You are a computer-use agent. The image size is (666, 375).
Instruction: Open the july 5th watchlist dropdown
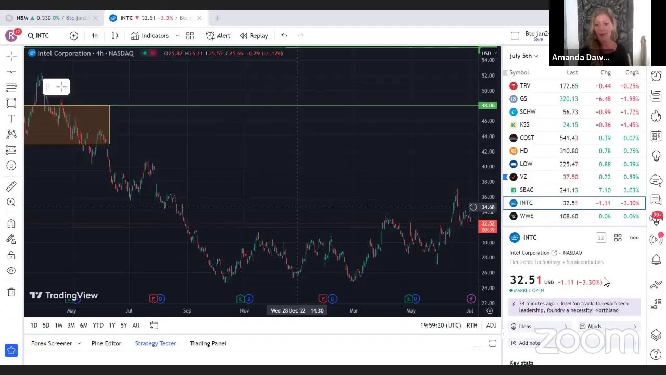point(524,56)
